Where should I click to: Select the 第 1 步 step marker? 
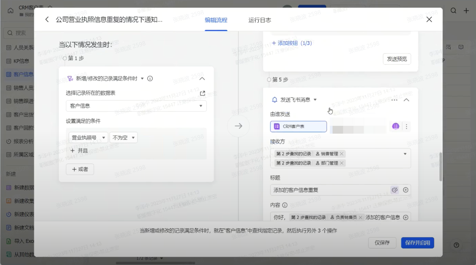pyautogui.click(x=65, y=58)
